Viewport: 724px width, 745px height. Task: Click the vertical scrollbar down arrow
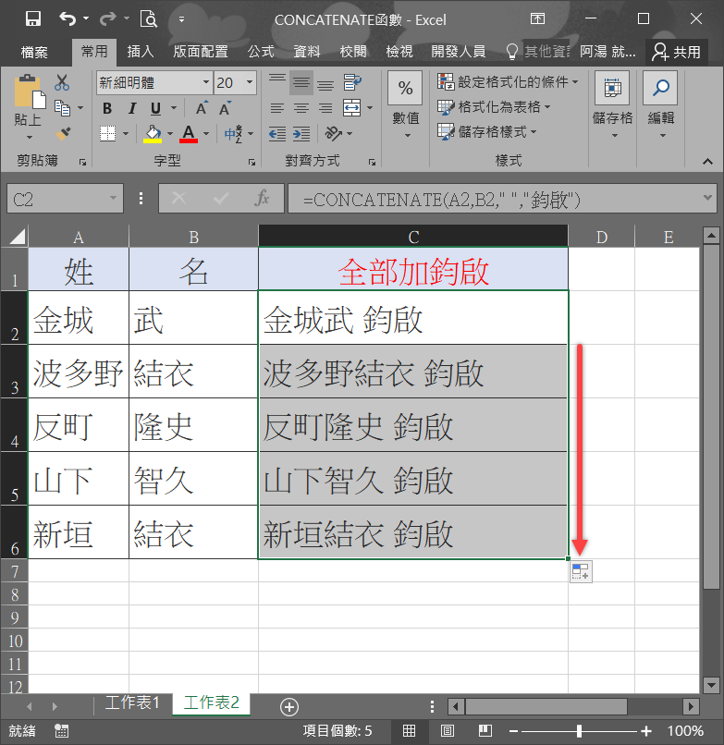coord(712,685)
